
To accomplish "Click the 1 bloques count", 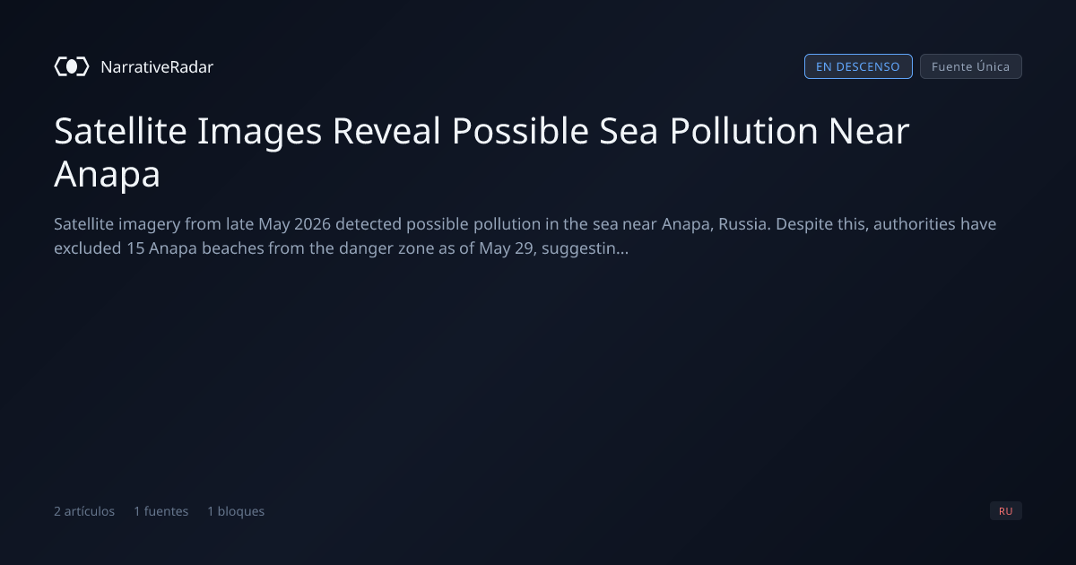I will pyautogui.click(x=236, y=511).
